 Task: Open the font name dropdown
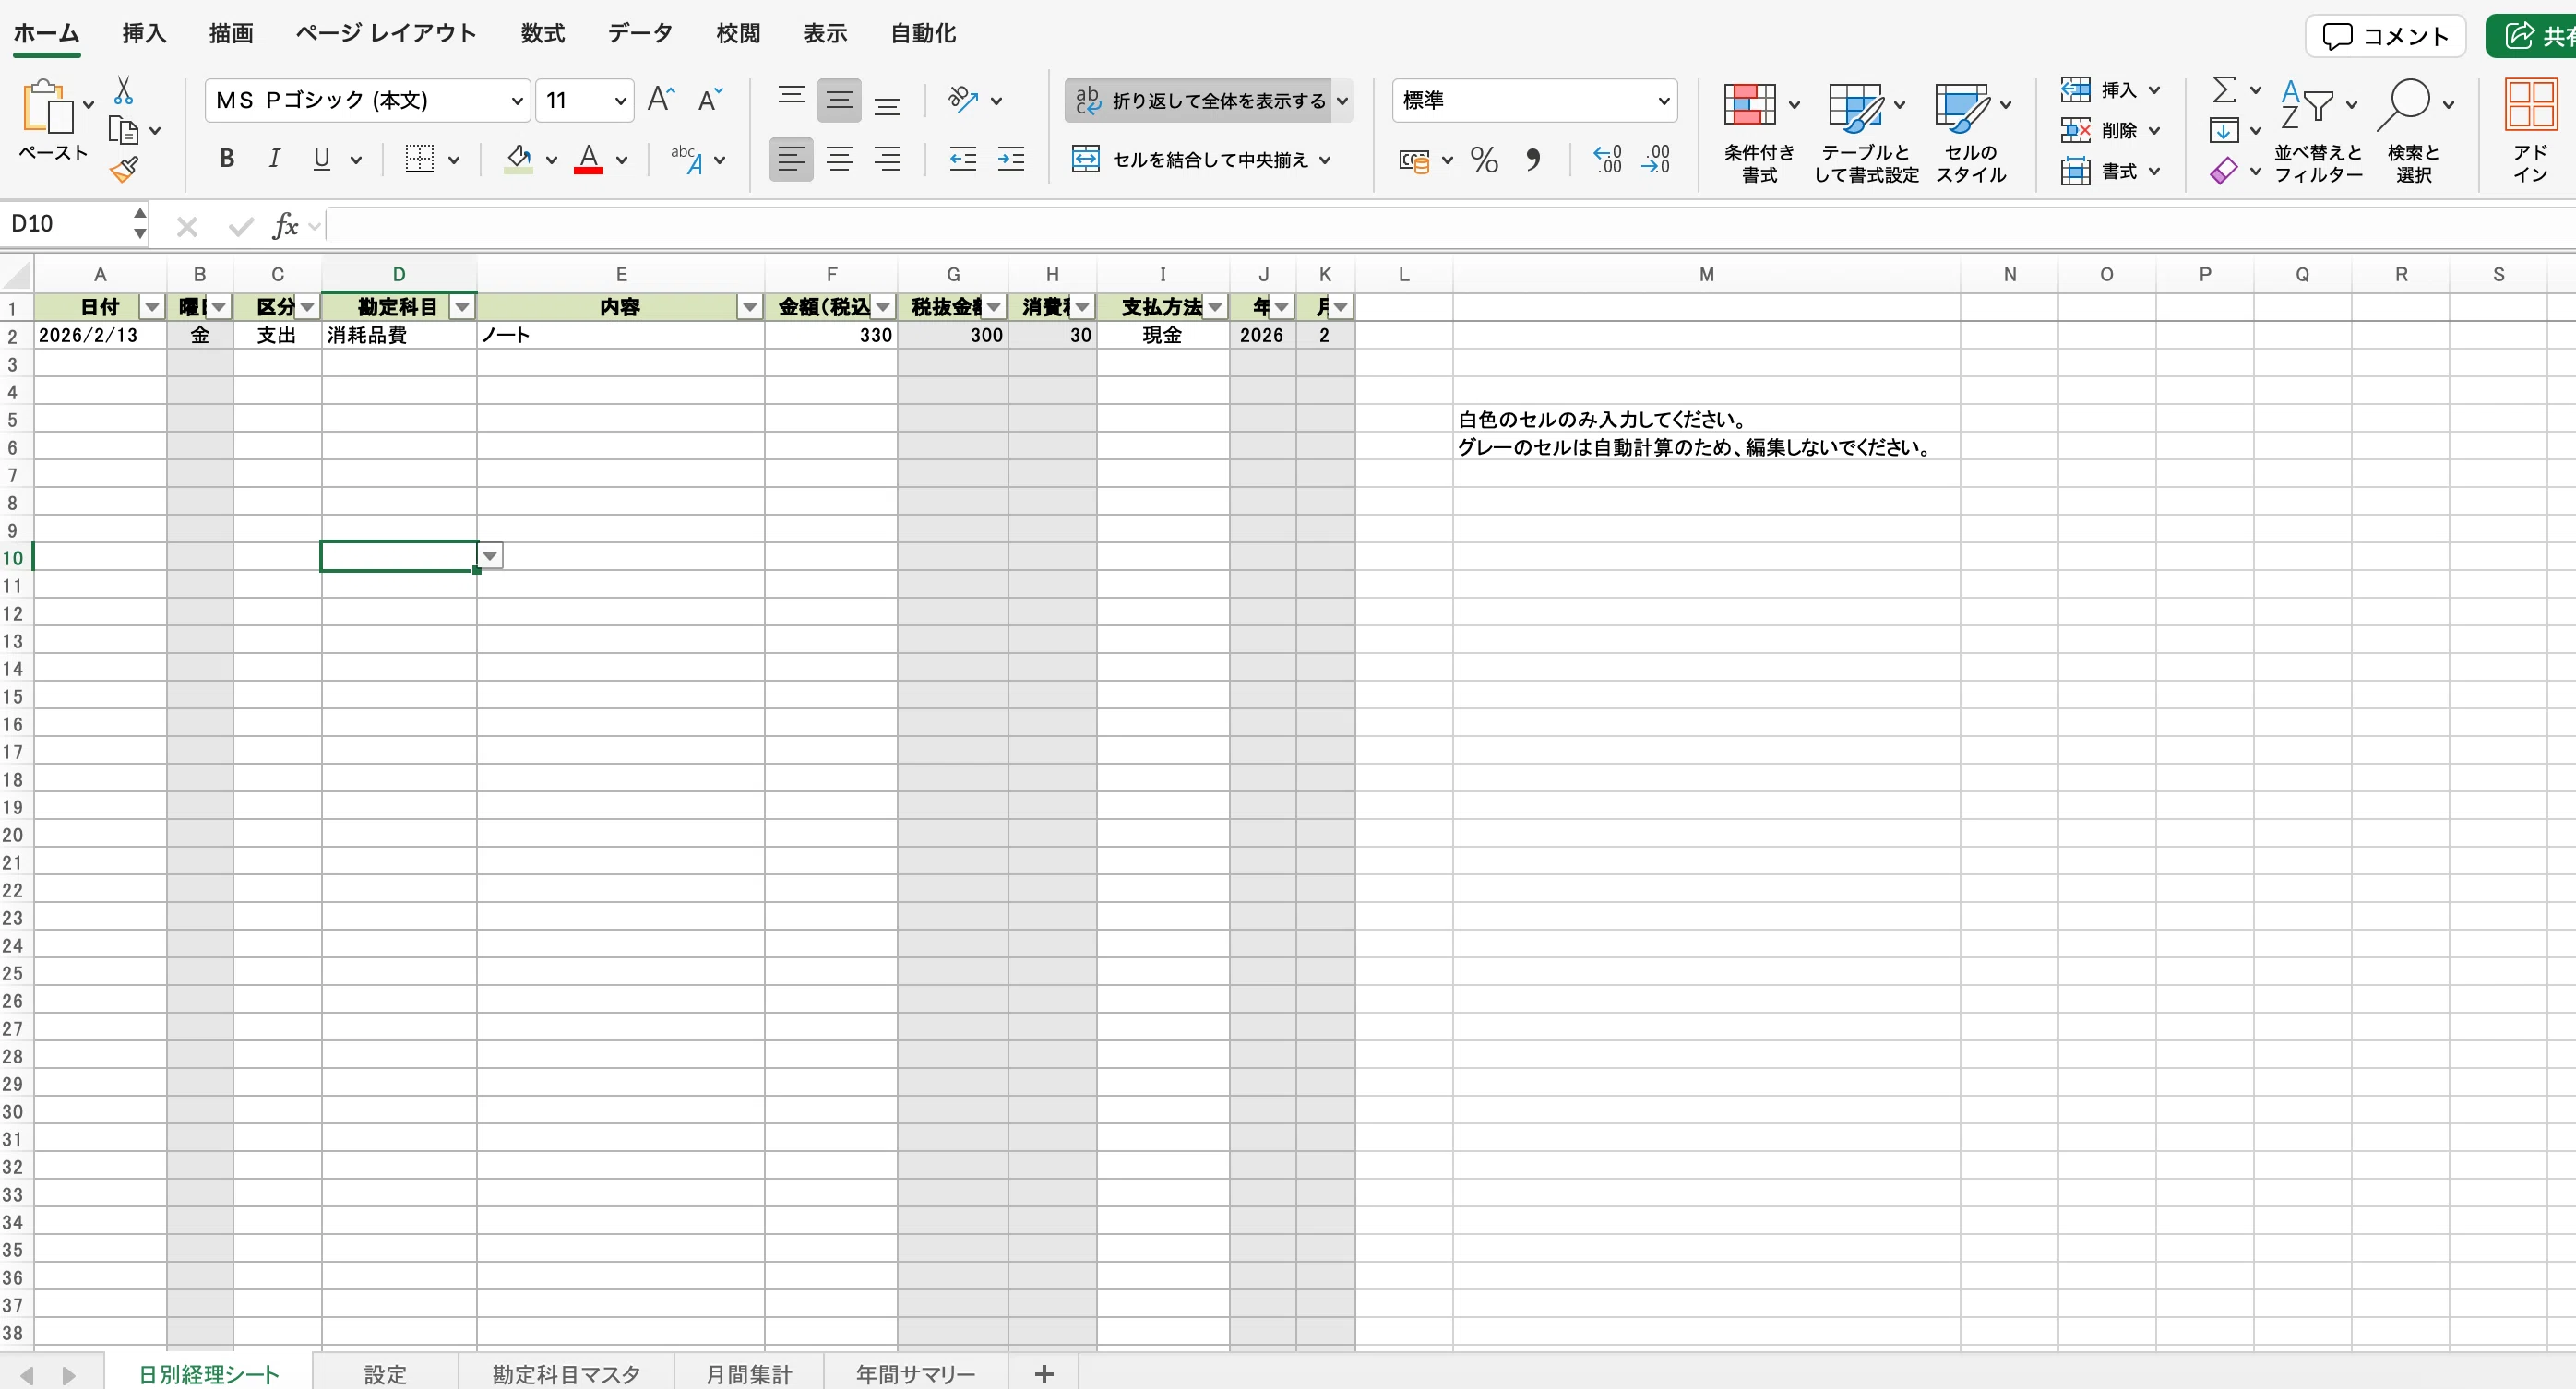516,101
